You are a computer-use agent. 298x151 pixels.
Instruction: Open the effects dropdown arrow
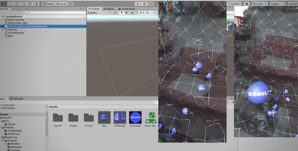point(136,13)
